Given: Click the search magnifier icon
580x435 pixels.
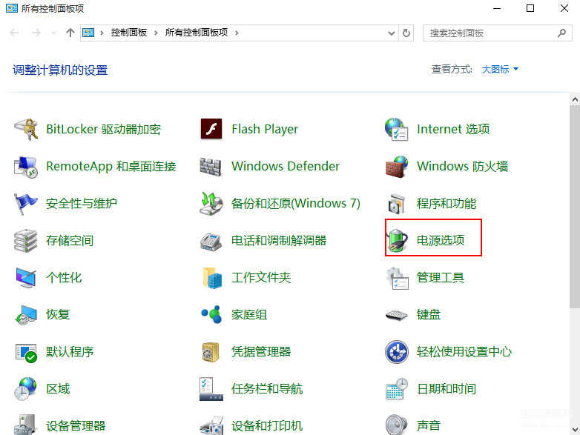Looking at the screenshot, I should (x=561, y=33).
